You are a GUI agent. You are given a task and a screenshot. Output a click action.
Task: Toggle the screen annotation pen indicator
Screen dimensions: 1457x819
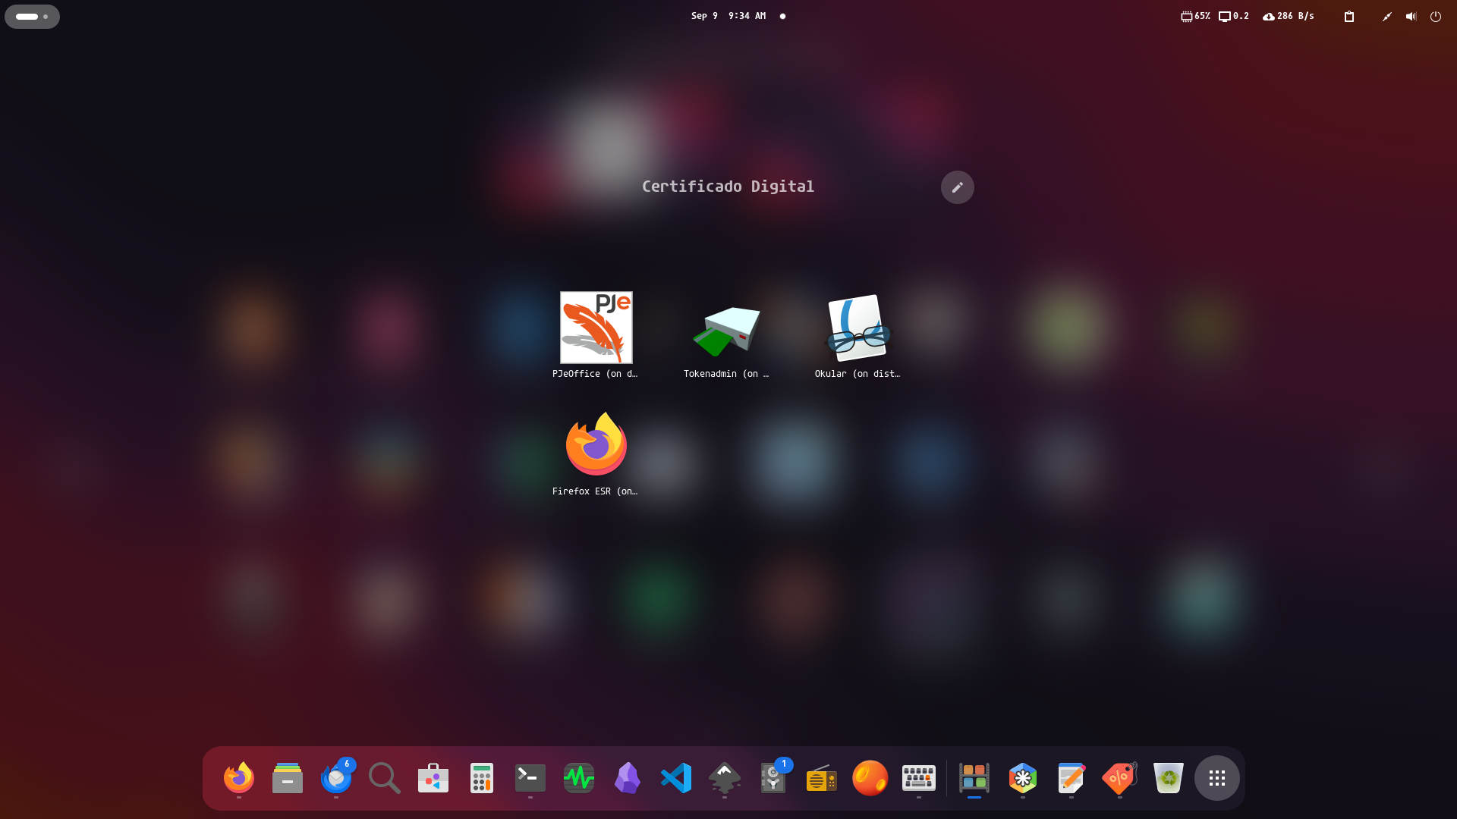tap(1386, 16)
